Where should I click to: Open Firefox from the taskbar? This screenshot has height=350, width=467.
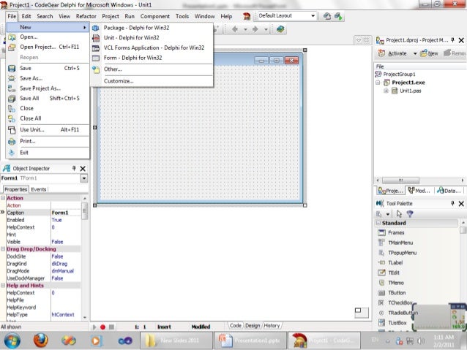pyautogui.click(x=41, y=341)
